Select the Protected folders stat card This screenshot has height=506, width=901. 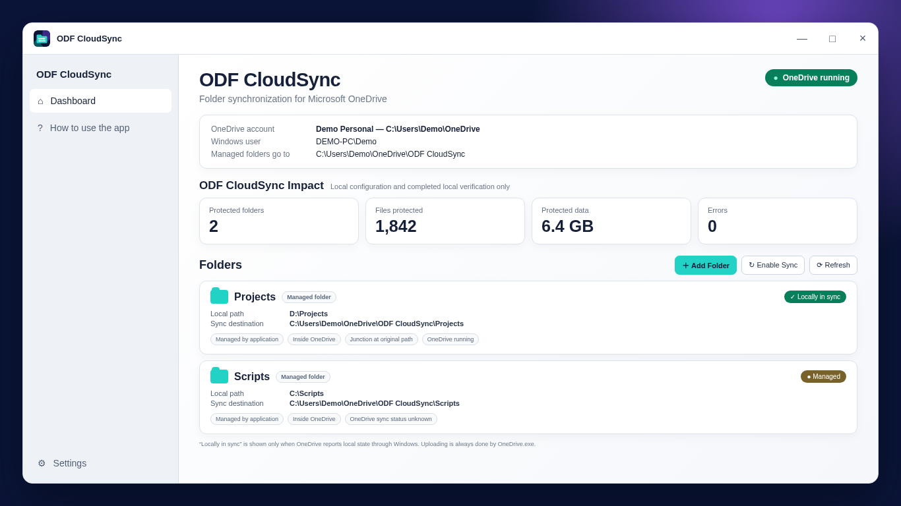click(x=279, y=221)
